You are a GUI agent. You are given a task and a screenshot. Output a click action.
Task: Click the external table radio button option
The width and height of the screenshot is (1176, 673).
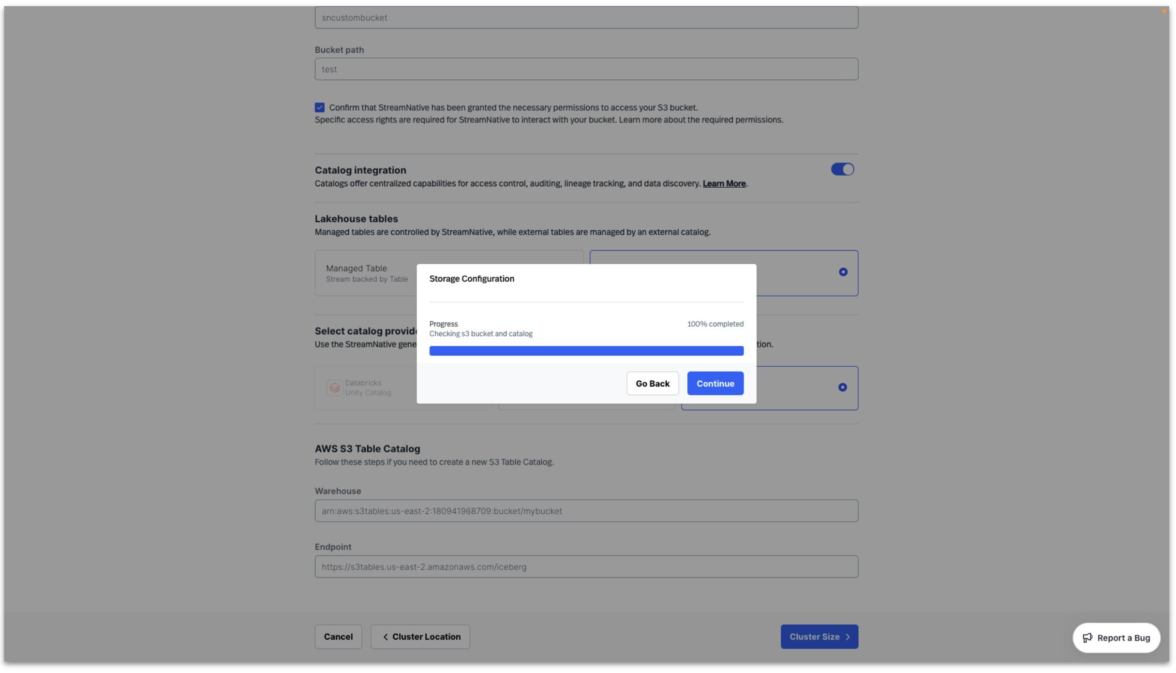point(843,272)
